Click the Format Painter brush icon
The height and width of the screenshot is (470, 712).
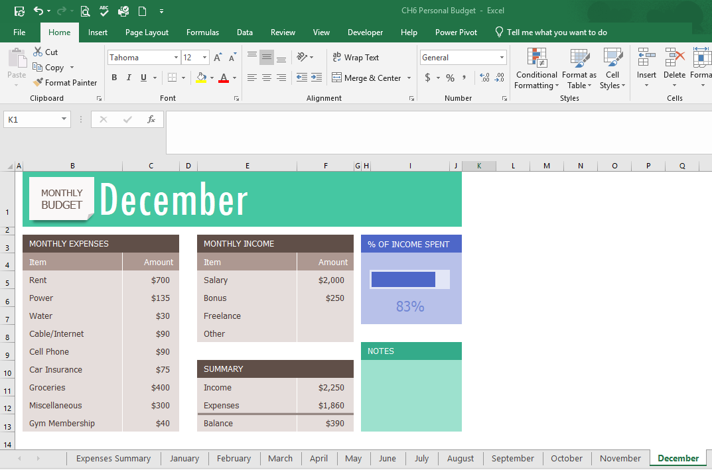(x=38, y=83)
